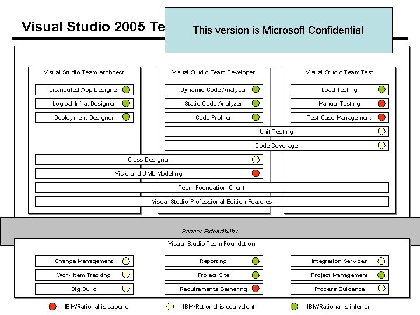Click the Reporting label

tap(213, 261)
